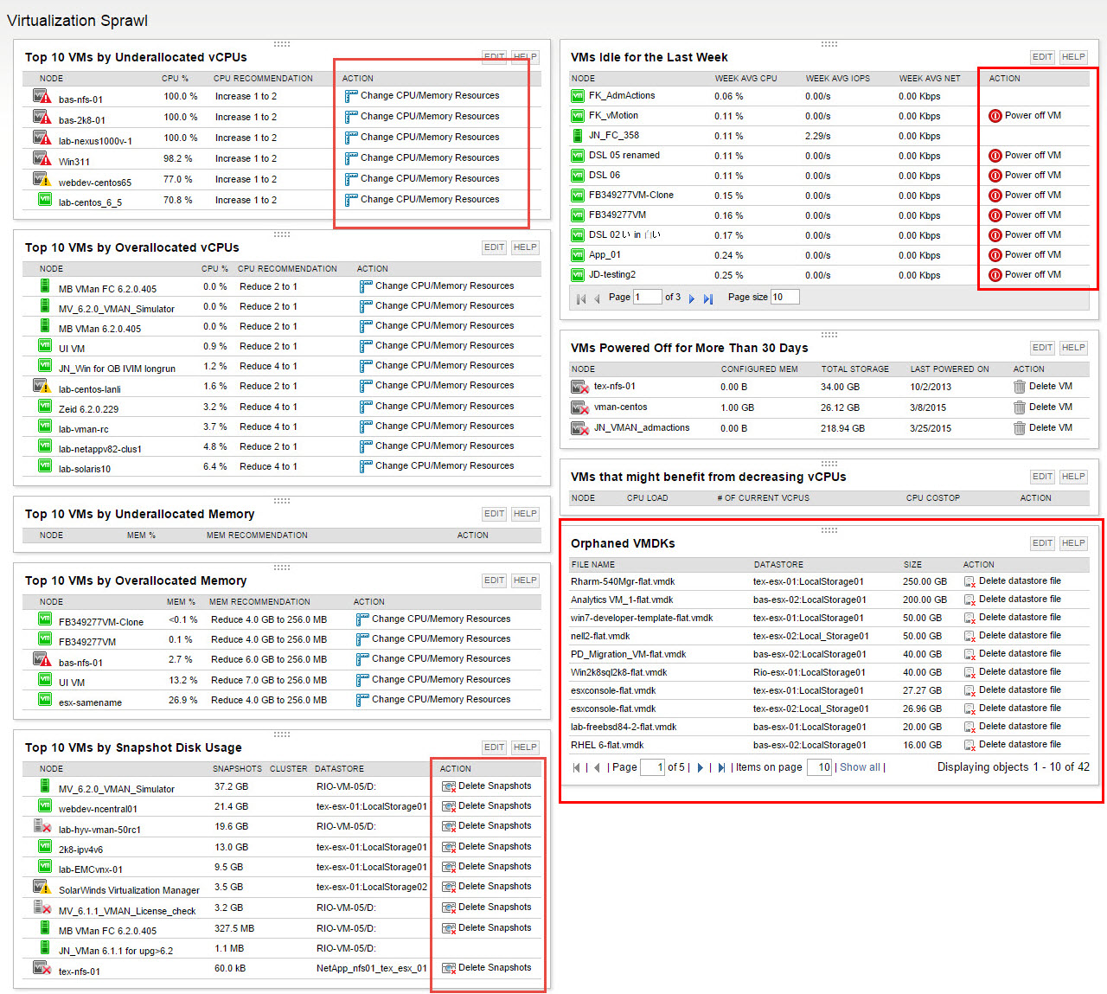Click HELP on VMs Idle for the Last Week
This screenshot has height=994, width=1107.
coord(1073,57)
